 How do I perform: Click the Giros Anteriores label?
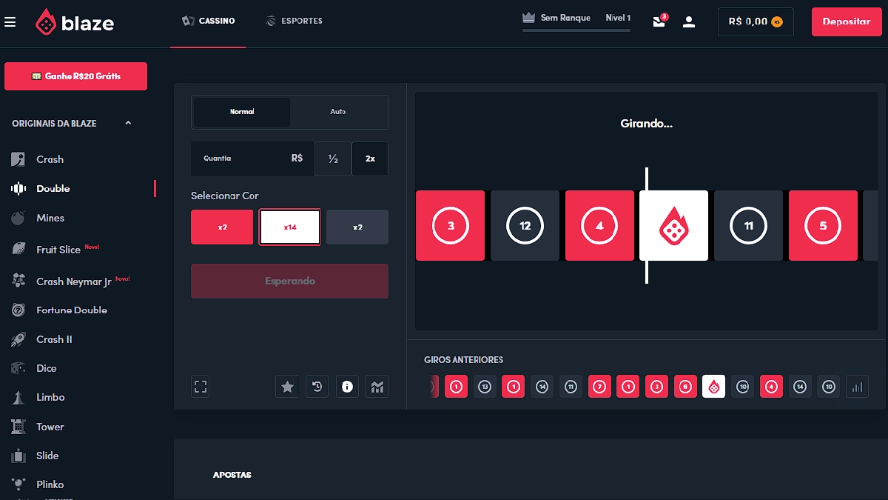(x=464, y=360)
